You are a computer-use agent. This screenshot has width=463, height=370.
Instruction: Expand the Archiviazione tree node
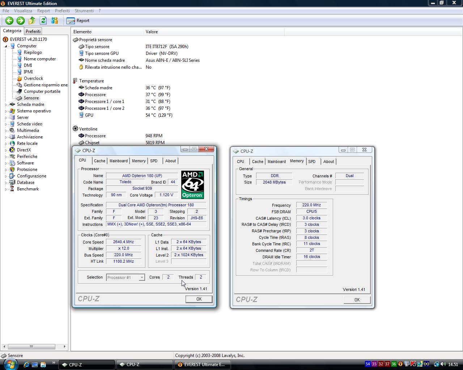(6, 137)
